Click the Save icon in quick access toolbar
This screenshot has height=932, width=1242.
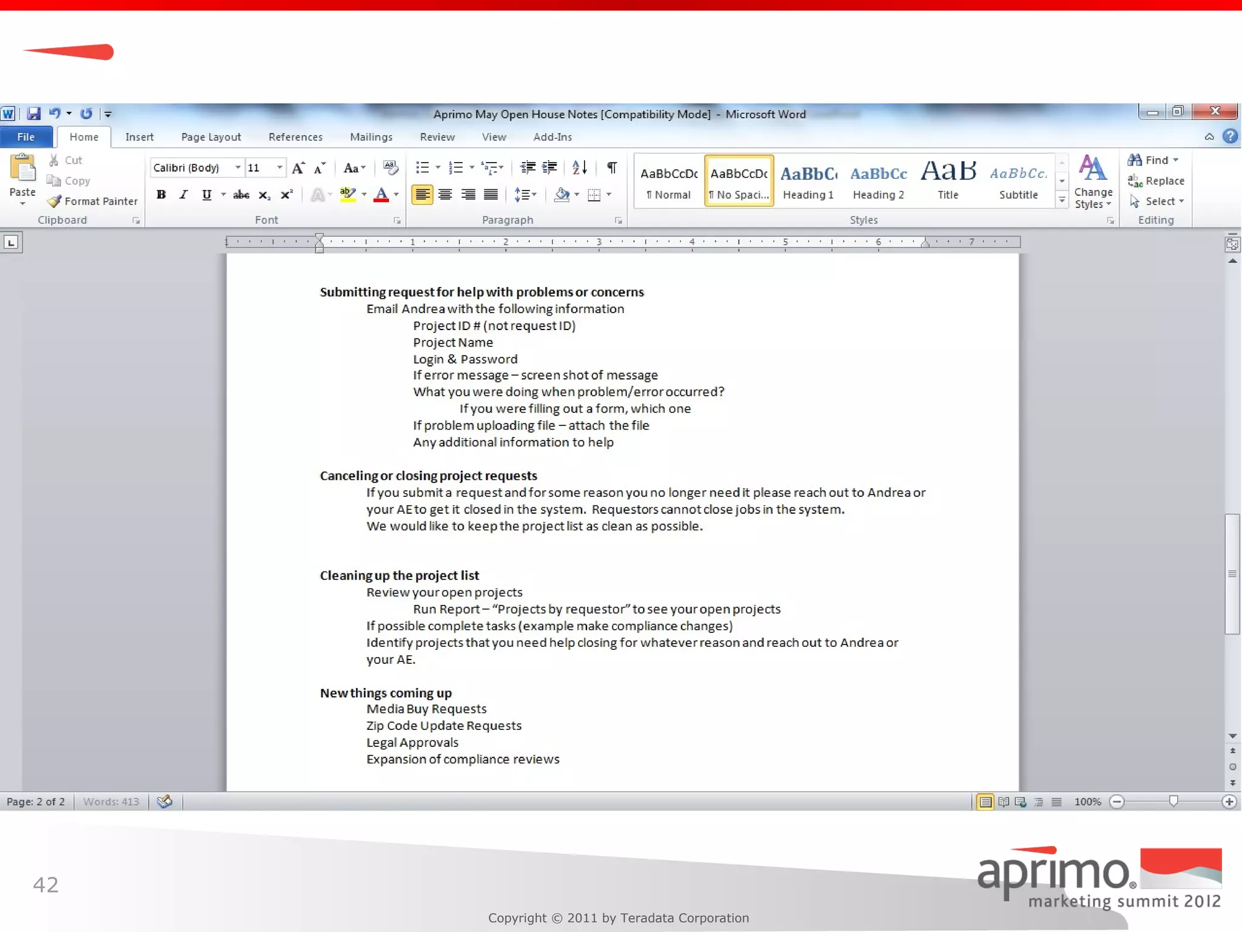point(33,113)
